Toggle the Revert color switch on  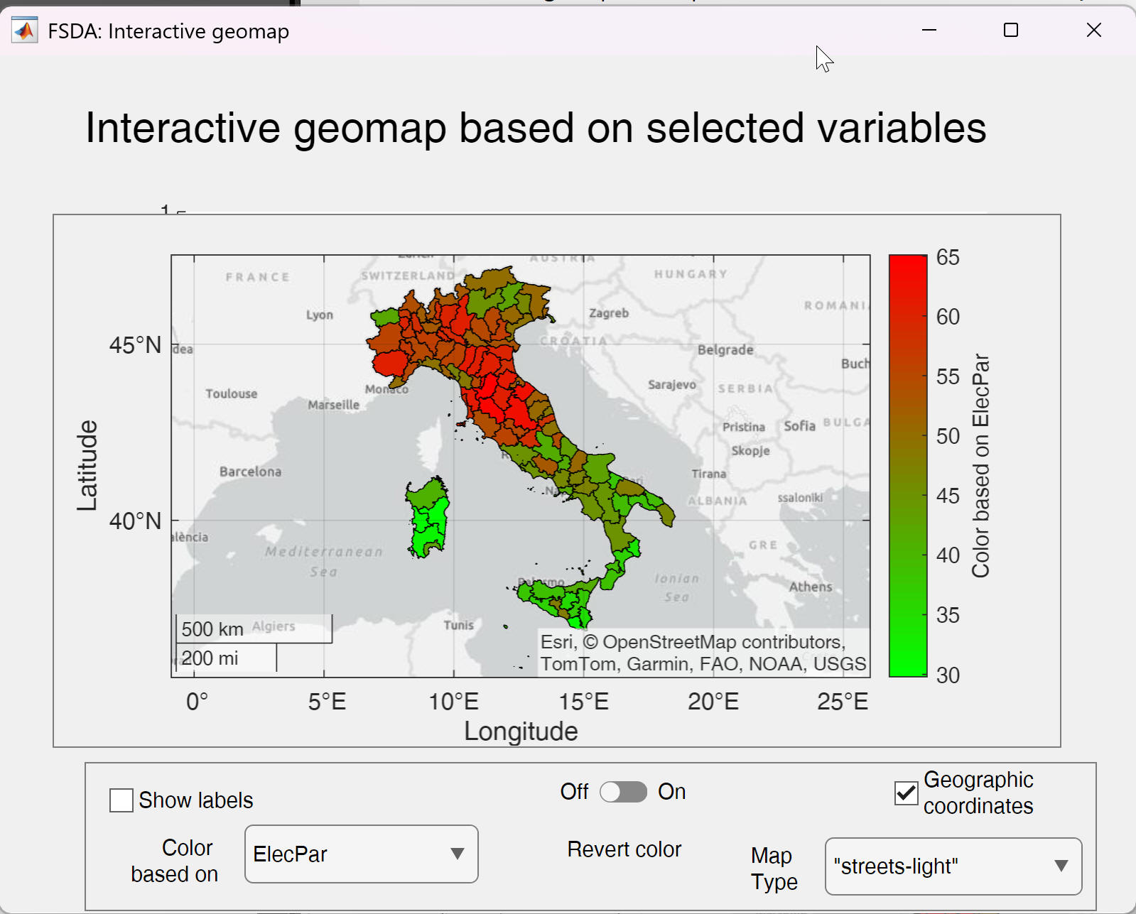(623, 792)
